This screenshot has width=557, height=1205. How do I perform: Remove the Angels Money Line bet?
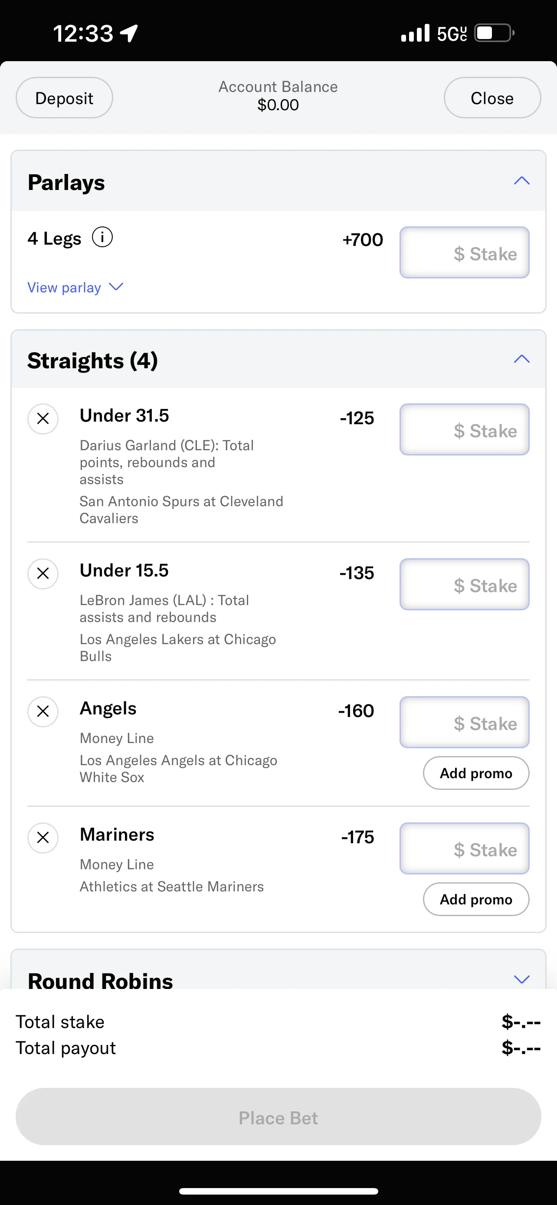coord(43,711)
